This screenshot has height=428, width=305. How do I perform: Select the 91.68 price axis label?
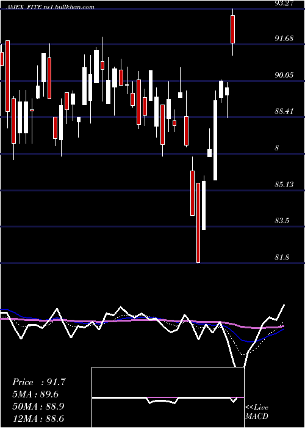(284, 39)
